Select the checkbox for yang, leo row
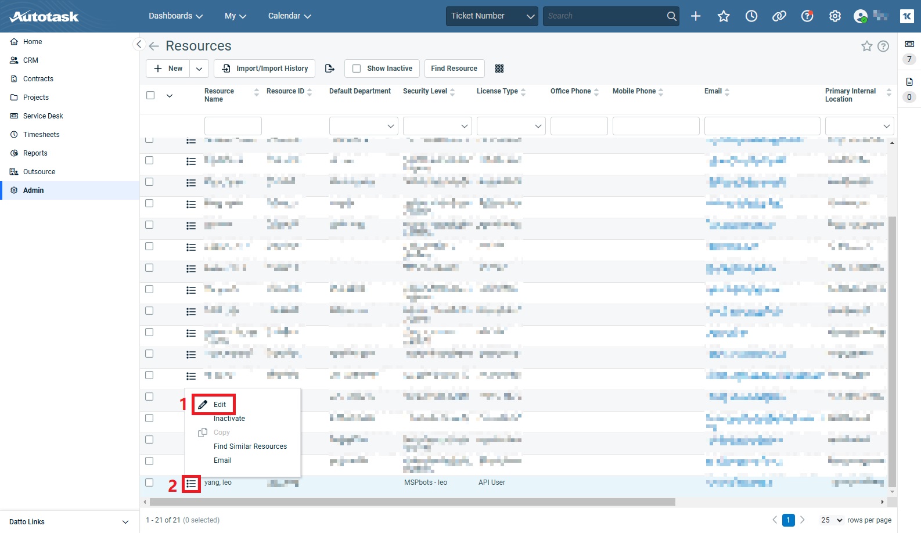 149,482
